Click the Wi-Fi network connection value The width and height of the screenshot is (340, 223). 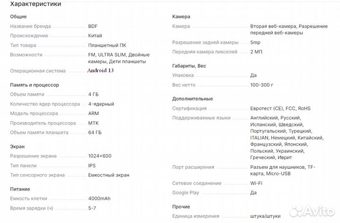tap(256, 183)
